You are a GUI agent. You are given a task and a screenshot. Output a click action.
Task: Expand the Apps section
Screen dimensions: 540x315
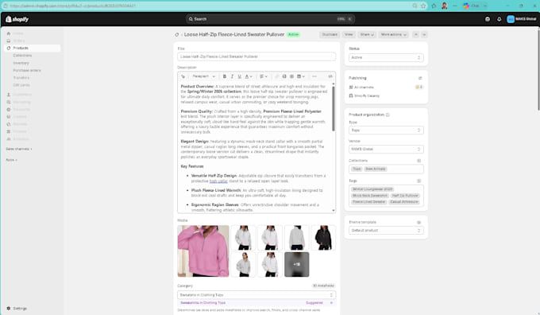(11, 160)
